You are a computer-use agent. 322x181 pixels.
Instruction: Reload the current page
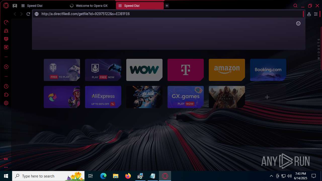click(28, 14)
